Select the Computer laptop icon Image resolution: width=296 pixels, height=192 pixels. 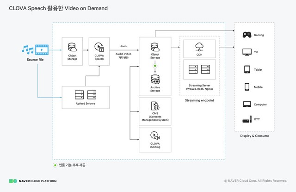[247, 104]
